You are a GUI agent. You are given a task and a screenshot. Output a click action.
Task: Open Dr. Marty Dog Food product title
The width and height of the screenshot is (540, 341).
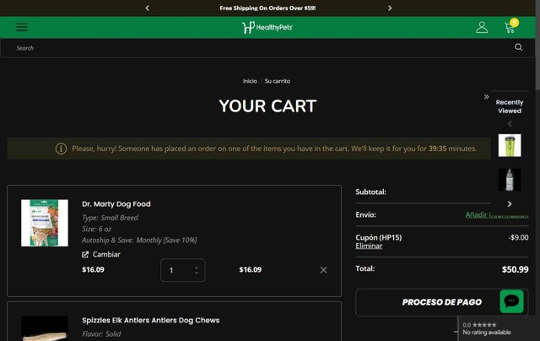tap(116, 204)
